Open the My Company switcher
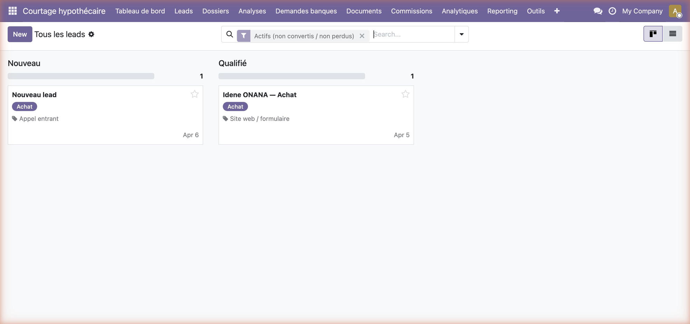Screen dimensions: 690x324 pyautogui.click(x=642, y=11)
